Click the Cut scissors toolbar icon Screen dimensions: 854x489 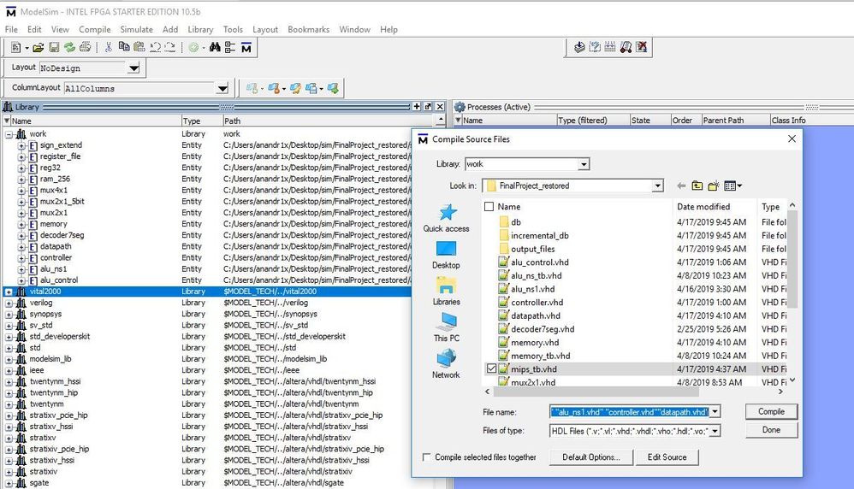click(109, 48)
